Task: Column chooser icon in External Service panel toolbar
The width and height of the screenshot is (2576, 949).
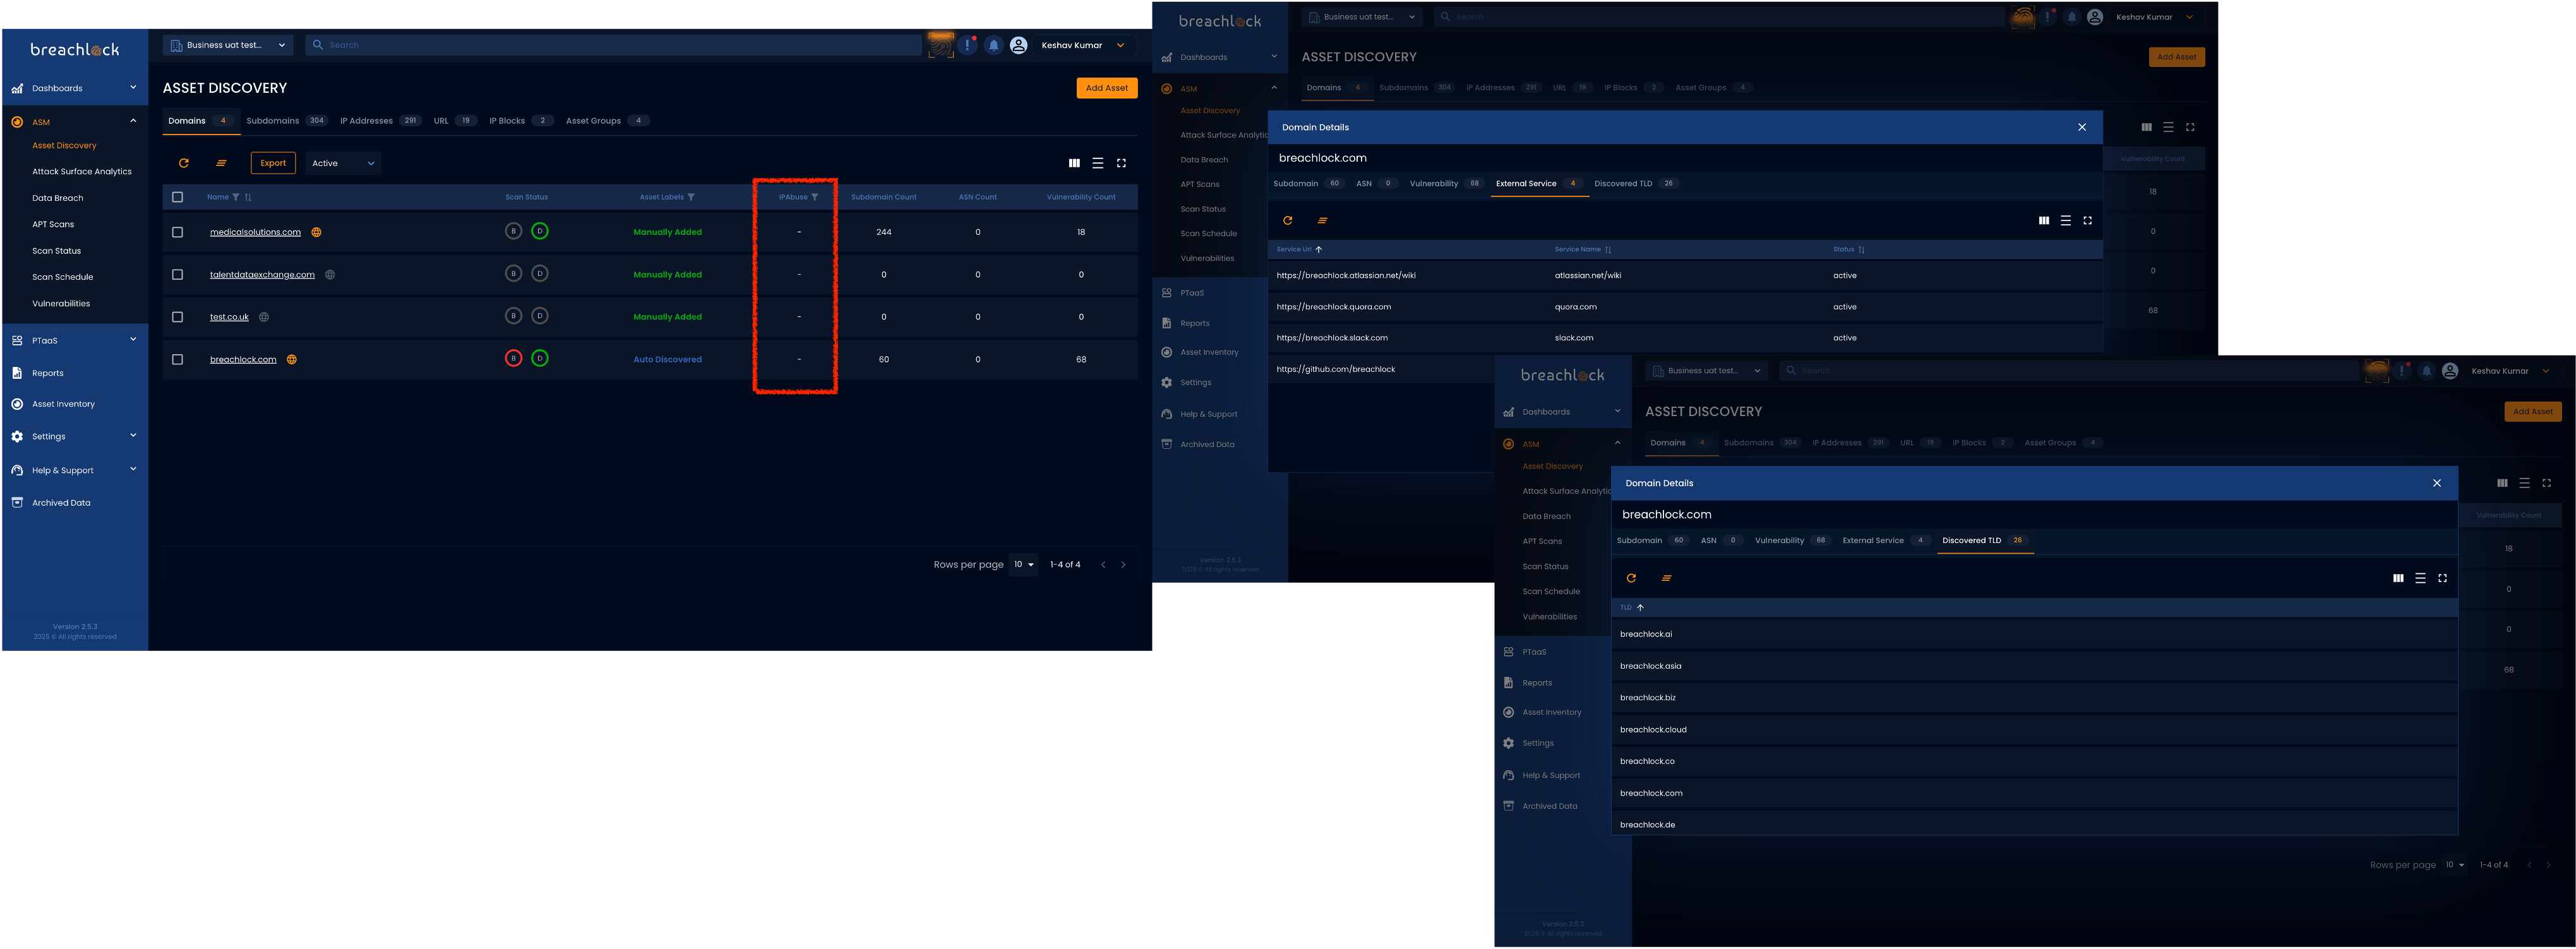Action: tap(2044, 221)
